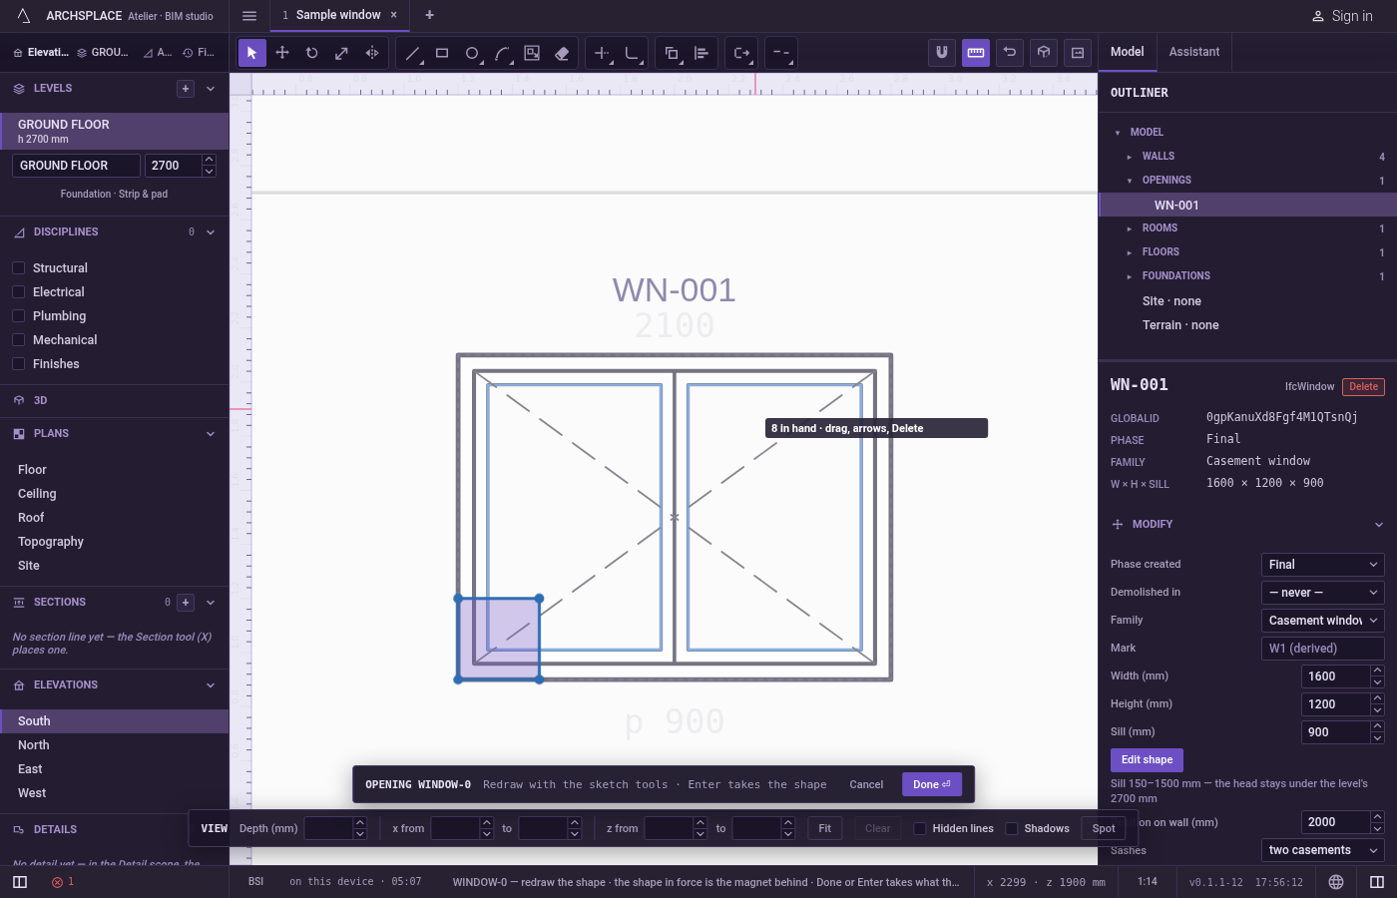
Task: Check the Mechanical discipline
Action: coord(18,340)
